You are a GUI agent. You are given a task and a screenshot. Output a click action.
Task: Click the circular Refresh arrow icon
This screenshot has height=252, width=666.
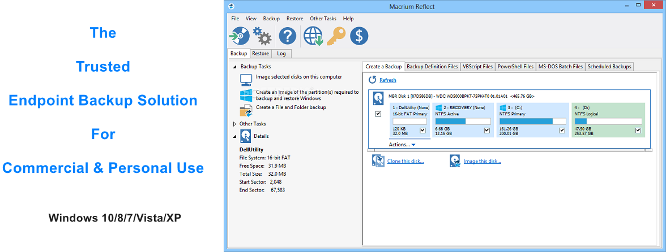[373, 80]
